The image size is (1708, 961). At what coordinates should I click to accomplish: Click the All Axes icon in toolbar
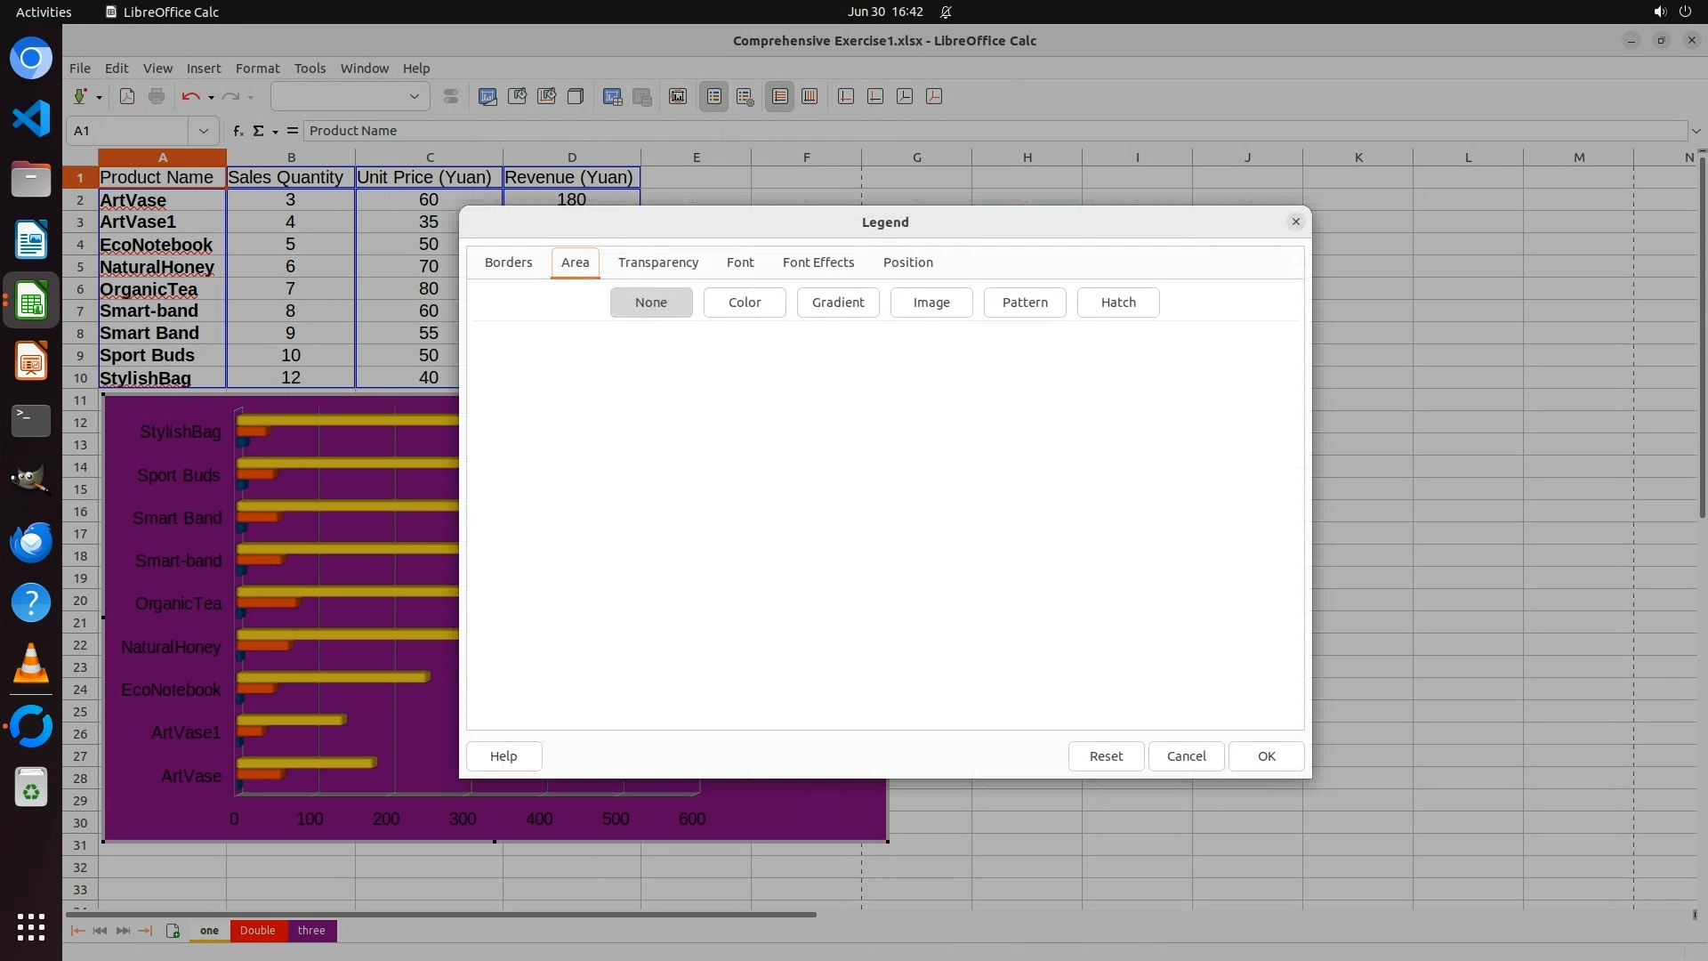(x=934, y=97)
